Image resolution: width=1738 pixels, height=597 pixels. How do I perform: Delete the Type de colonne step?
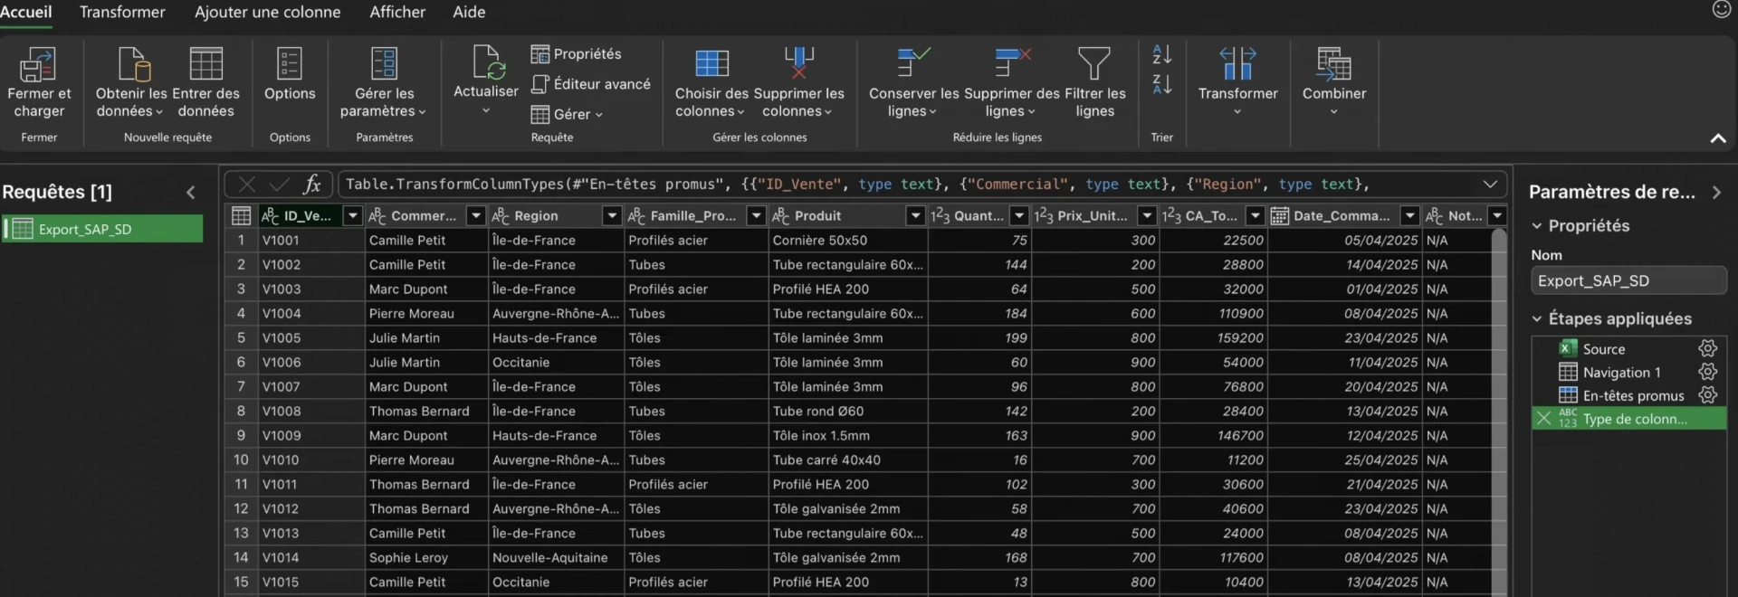1543,418
